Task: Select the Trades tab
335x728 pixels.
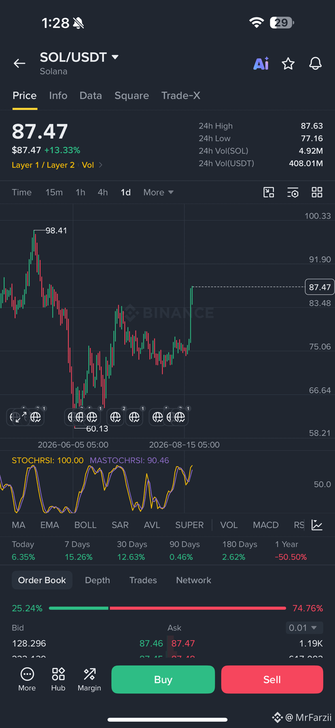Action: click(143, 580)
